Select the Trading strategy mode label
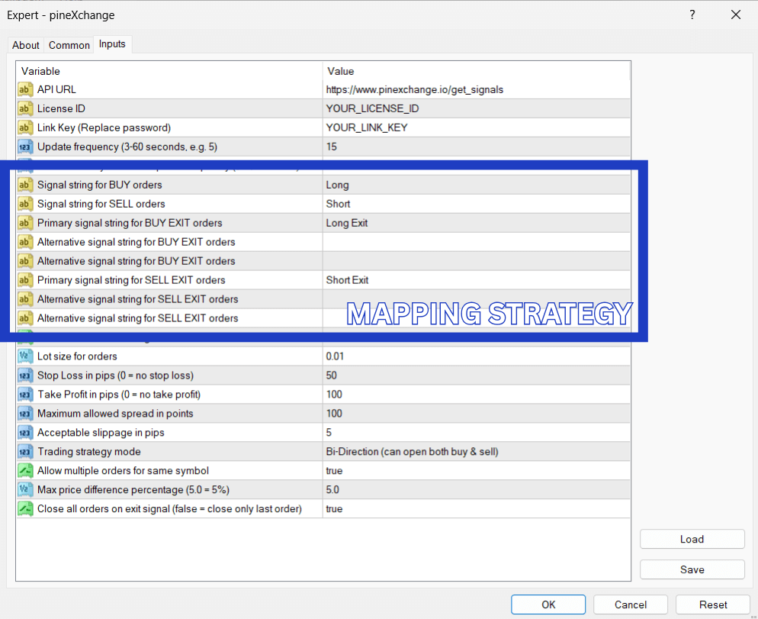 (89, 452)
